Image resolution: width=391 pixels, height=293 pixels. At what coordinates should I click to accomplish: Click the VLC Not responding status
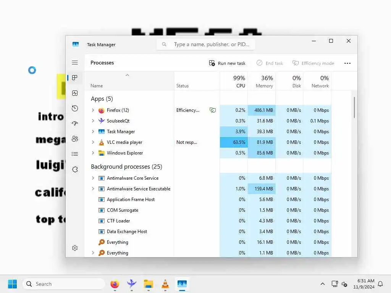point(186,142)
